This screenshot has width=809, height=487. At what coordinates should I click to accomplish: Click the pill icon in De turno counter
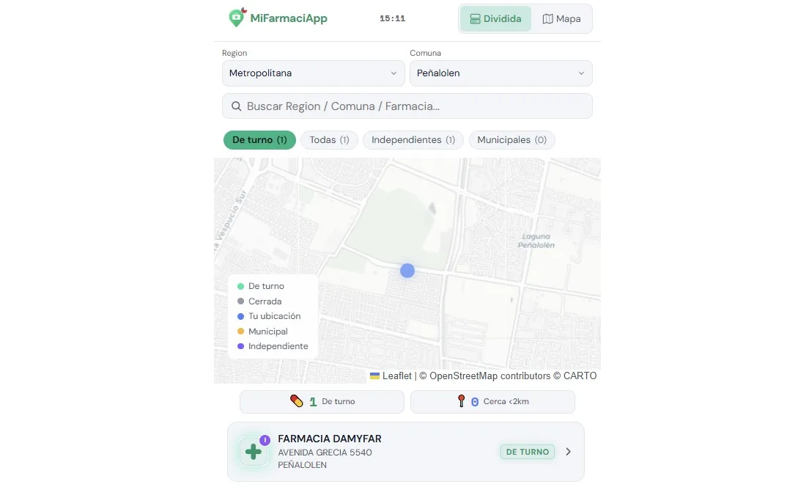(x=296, y=401)
